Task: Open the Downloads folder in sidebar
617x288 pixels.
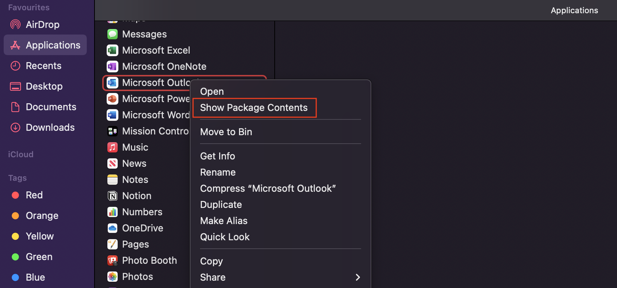Action: pyautogui.click(x=50, y=127)
